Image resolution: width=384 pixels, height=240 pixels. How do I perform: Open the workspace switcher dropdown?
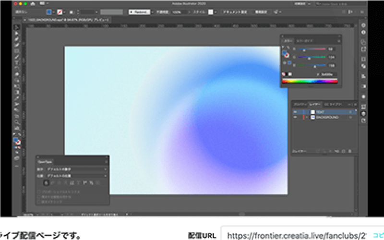(x=302, y=4)
